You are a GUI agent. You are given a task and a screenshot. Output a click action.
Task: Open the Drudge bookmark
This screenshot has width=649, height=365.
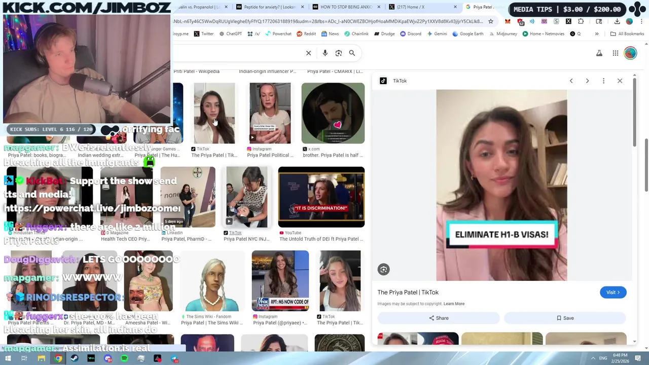click(x=384, y=34)
